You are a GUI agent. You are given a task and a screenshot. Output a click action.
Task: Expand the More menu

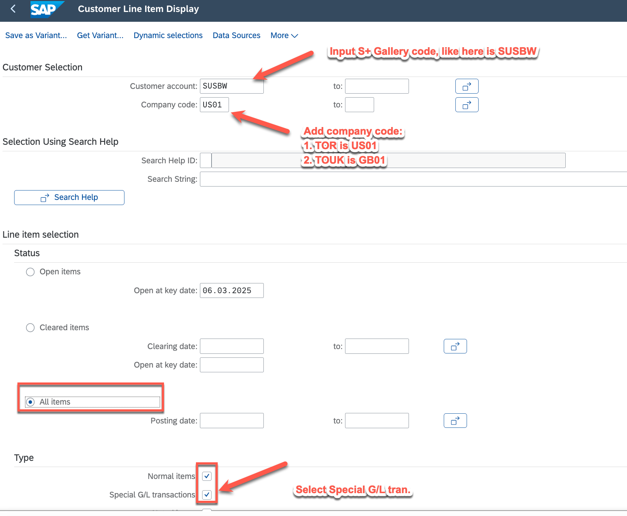click(284, 36)
